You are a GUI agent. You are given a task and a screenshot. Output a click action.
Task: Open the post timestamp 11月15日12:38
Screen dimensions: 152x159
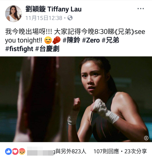tap(44, 18)
